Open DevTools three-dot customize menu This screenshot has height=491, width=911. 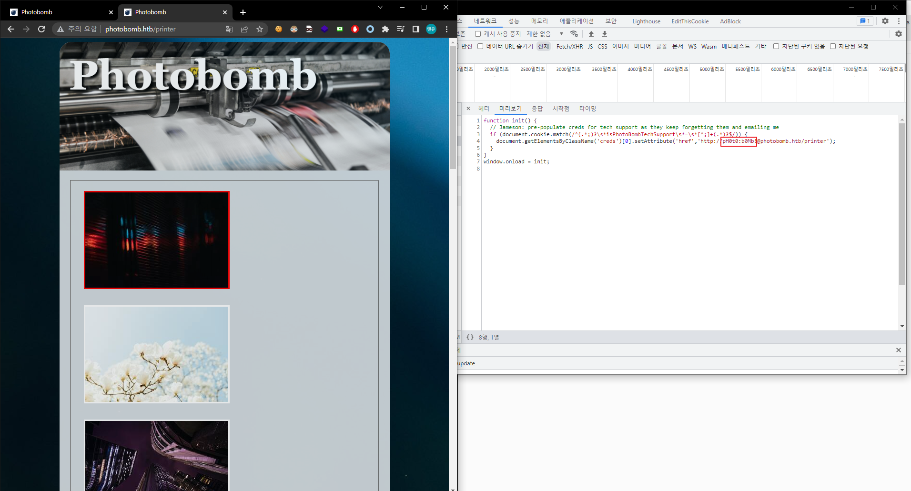click(x=899, y=21)
